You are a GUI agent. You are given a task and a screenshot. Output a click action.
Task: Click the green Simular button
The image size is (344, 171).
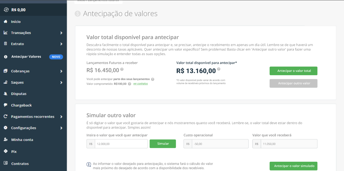click(x=163, y=144)
